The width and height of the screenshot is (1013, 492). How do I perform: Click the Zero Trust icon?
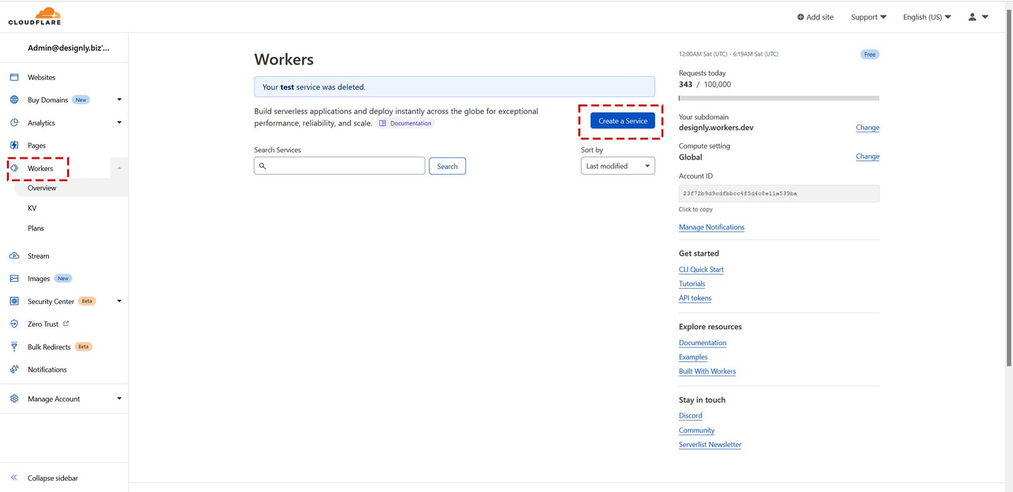(15, 324)
